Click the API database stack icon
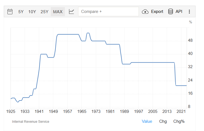This screenshot has height=131, width=204. pos(171,12)
